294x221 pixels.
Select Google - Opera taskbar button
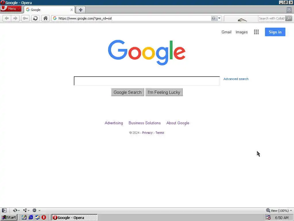pyautogui.click(x=74, y=218)
